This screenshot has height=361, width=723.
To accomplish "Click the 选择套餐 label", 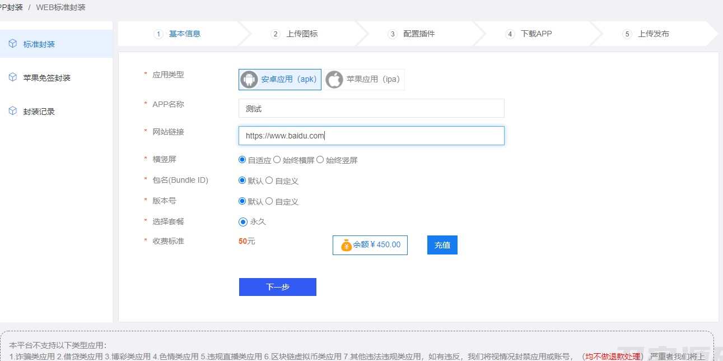I will click(x=168, y=221).
